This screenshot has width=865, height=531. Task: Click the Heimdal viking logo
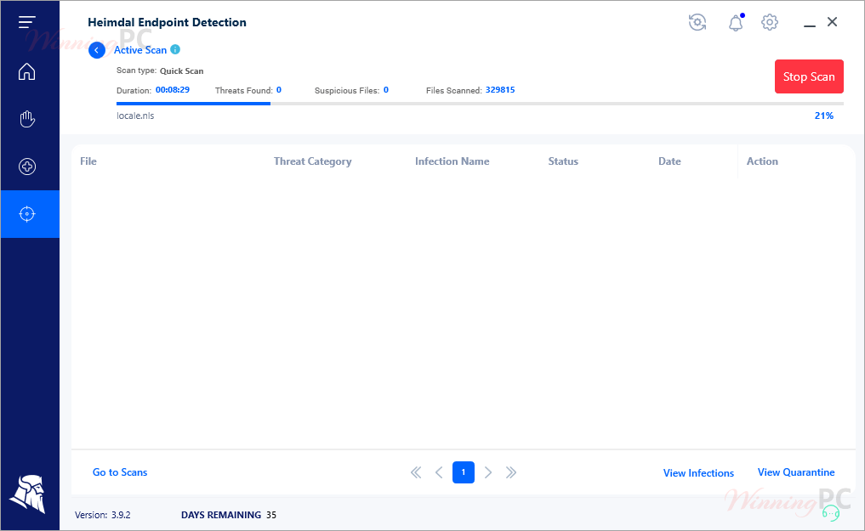(27, 494)
